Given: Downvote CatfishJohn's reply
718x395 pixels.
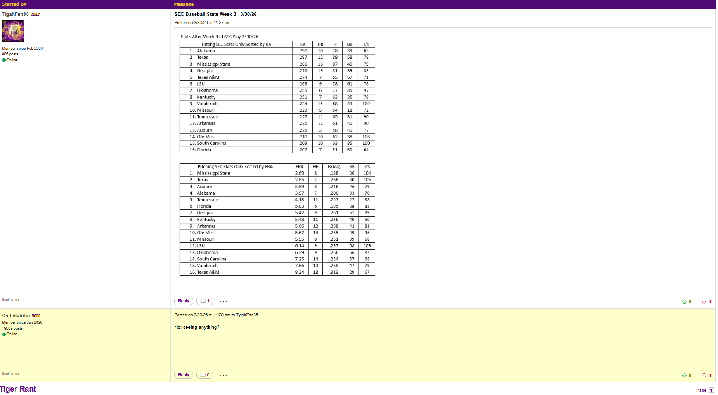Looking at the screenshot, I should click(x=704, y=376).
